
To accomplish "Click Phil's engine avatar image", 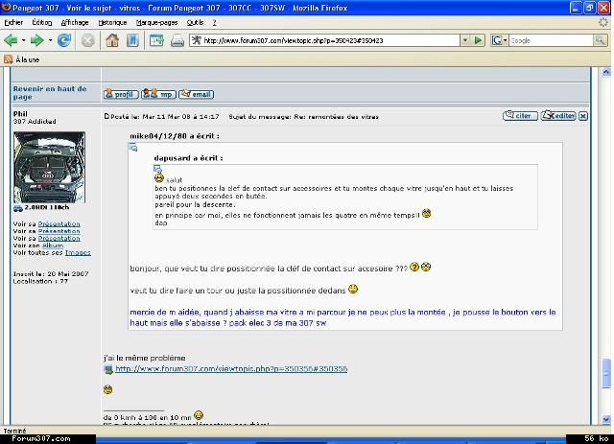I will click(49, 167).
